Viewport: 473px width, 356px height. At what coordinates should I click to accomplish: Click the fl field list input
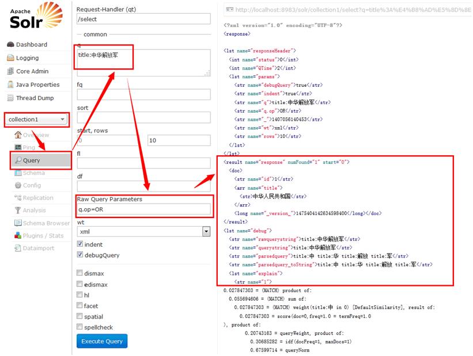click(x=143, y=163)
